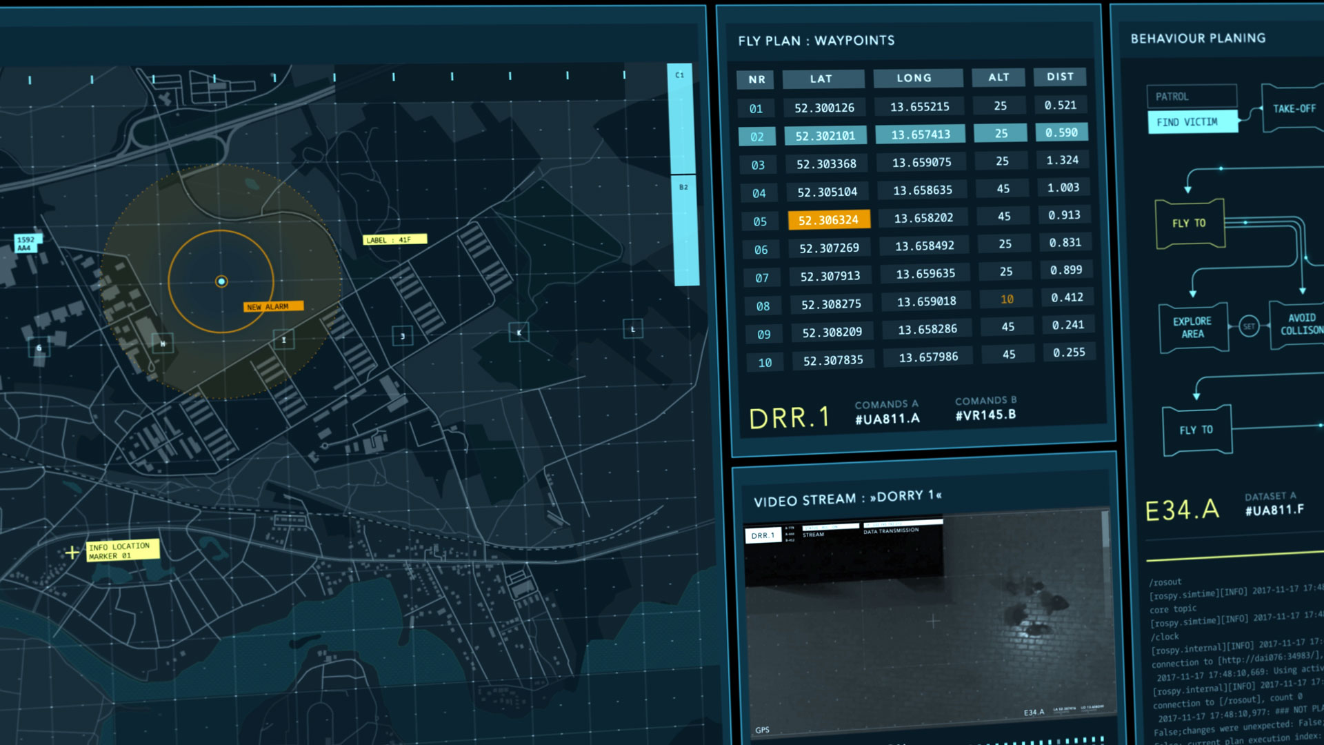Click highlighted latitude 52.306324 cell
This screenshot has height=745, width=1324.
pos(828,220)
